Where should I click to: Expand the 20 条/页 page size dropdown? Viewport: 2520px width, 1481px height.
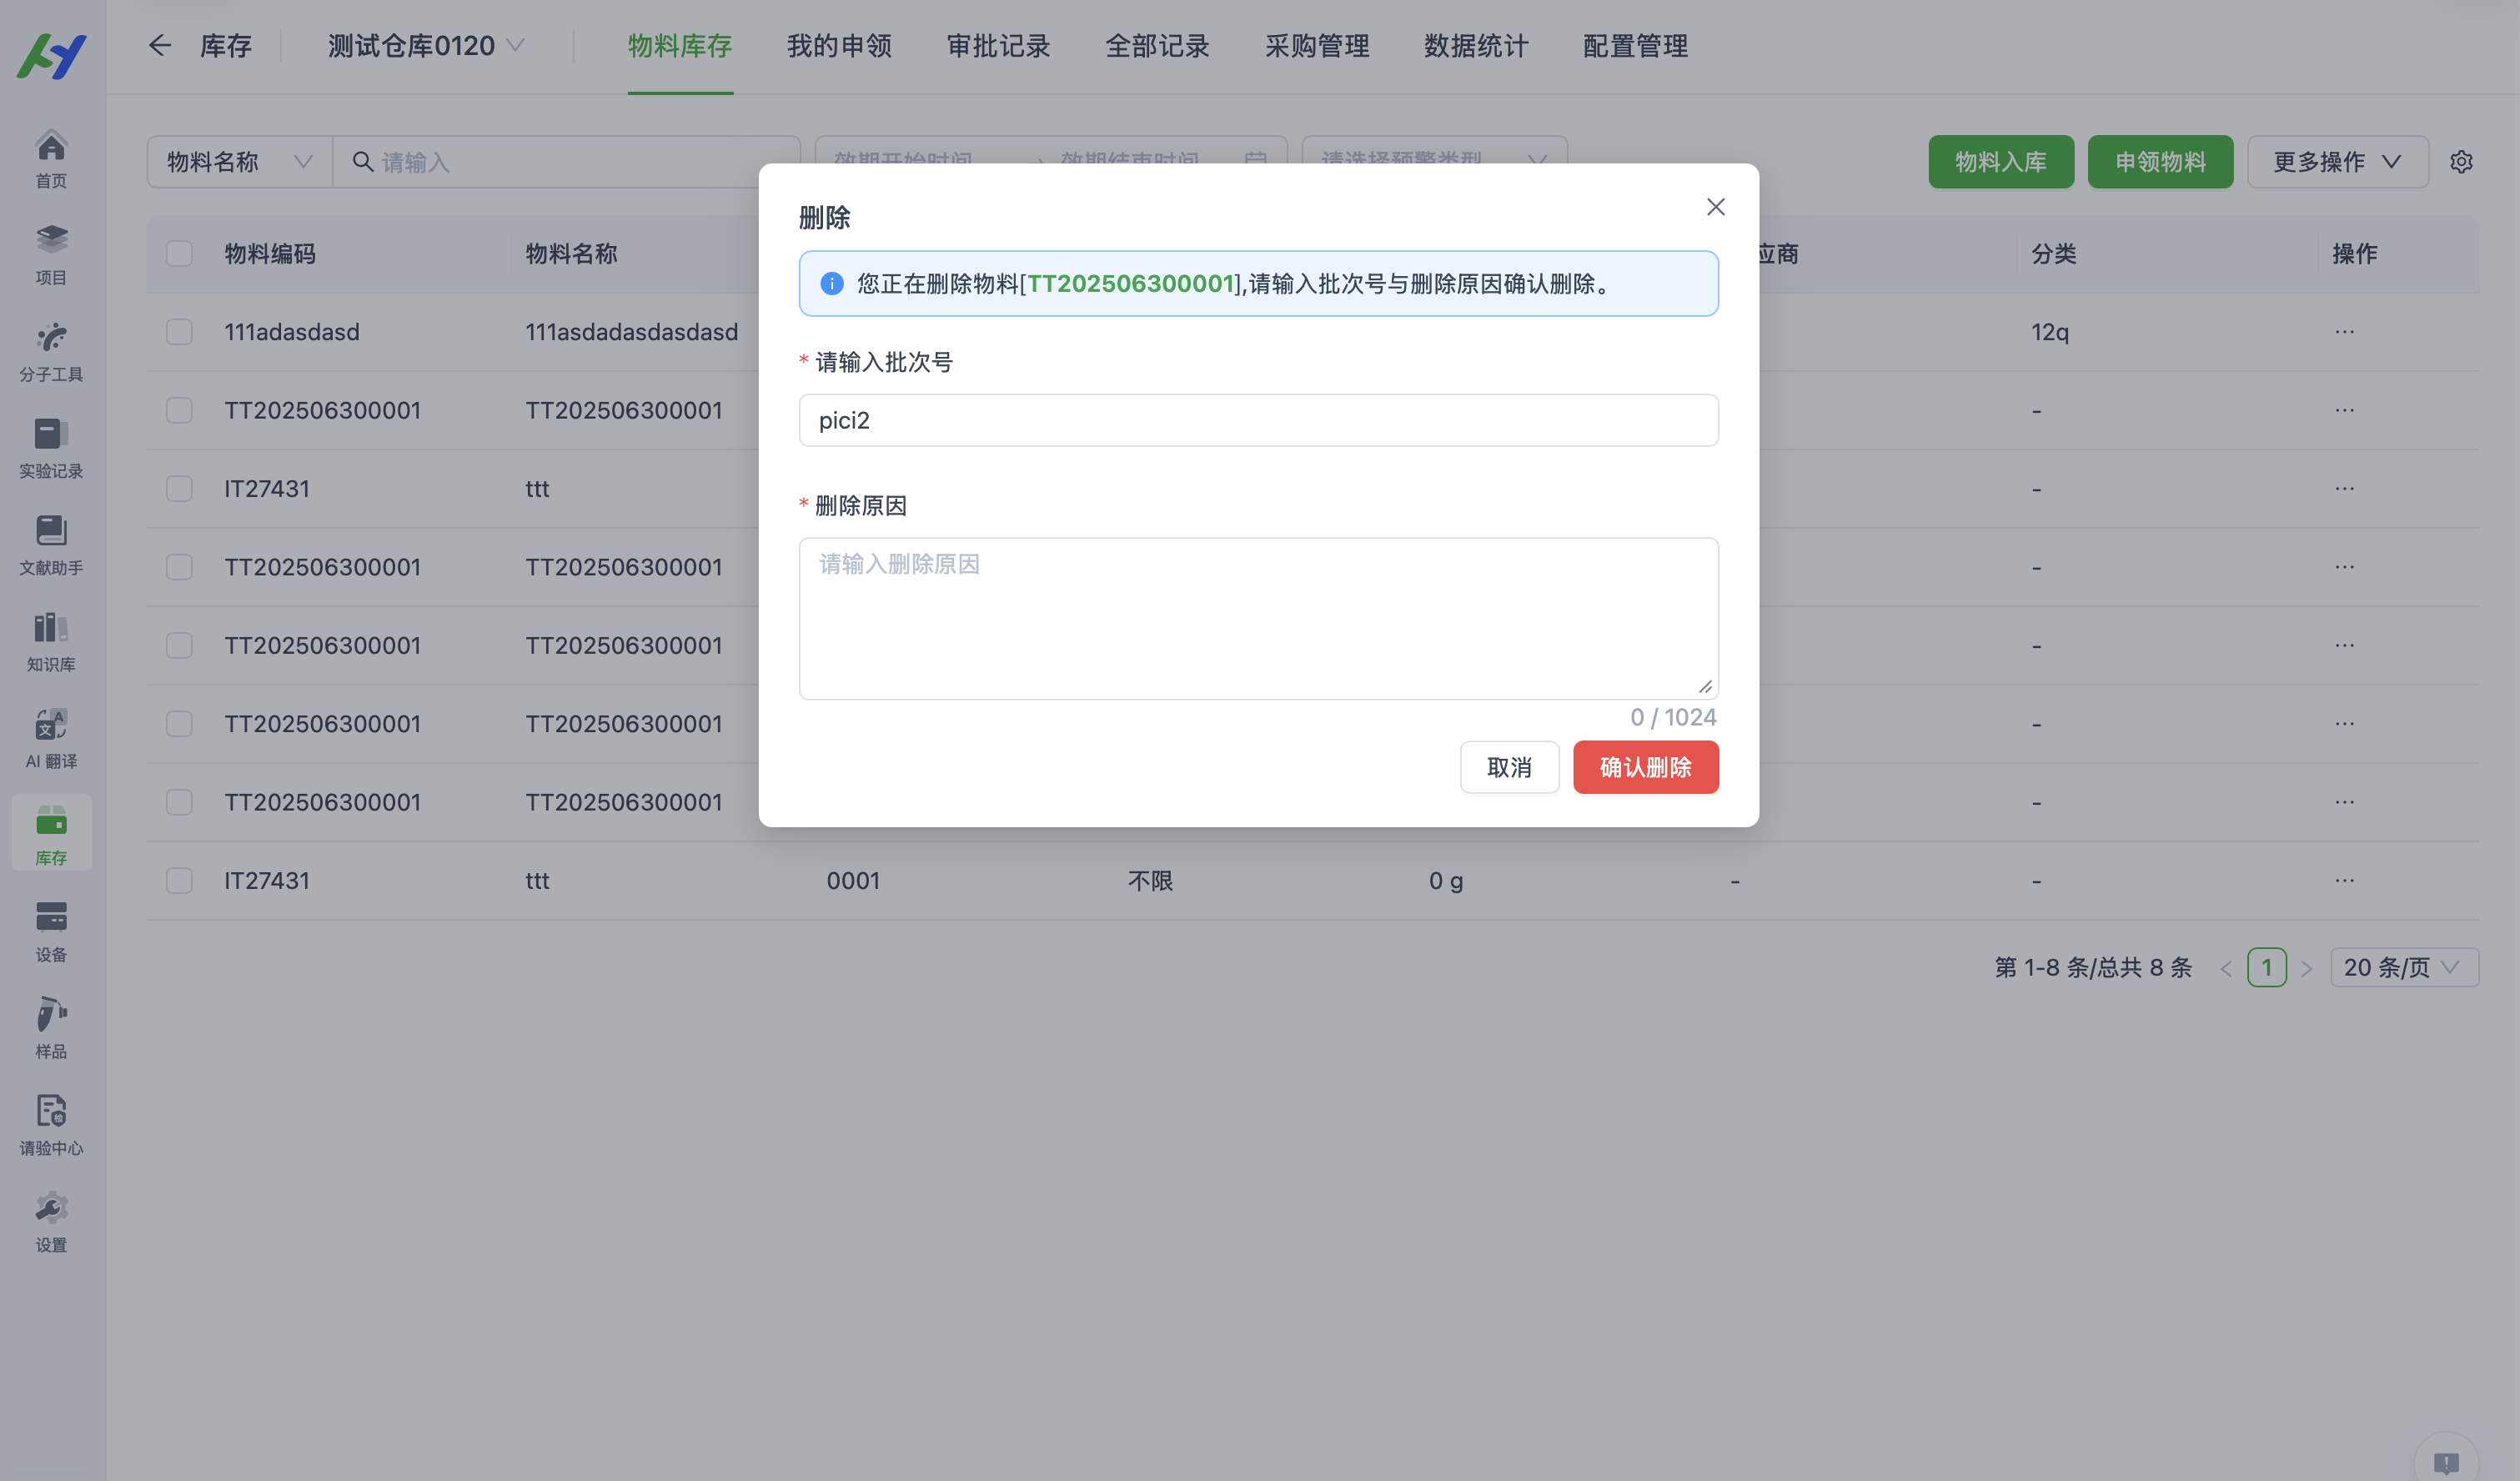tap(2403, 967)
